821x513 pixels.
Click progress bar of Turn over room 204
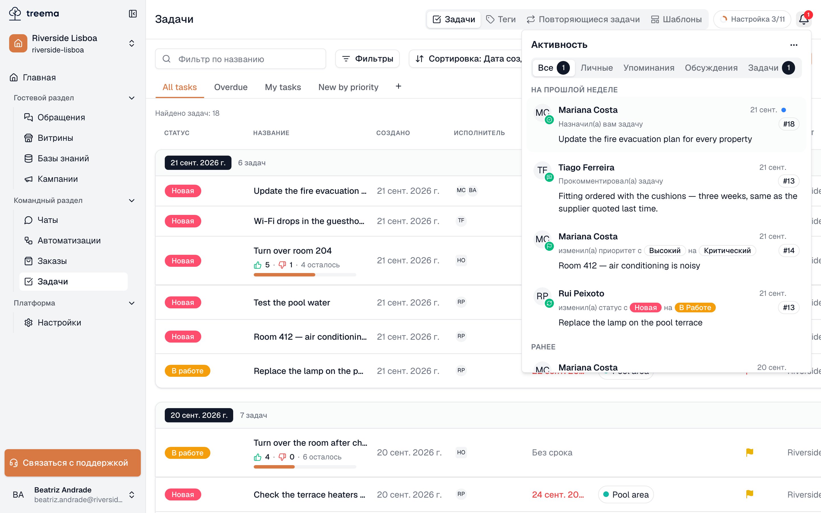[x=305, y=275]
